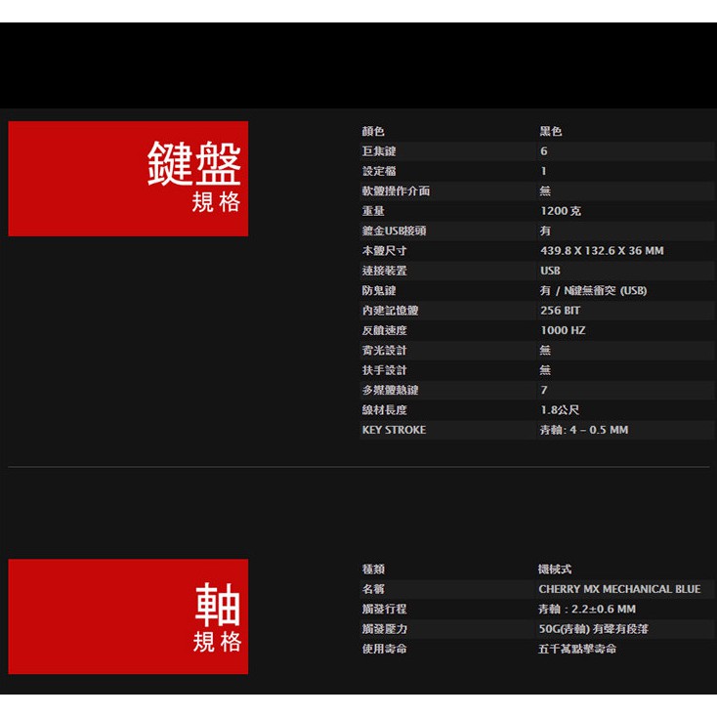This screenshot has width=717, height=717.
Task: Click the CHERRY MX MECHANICAL BLUE text
Action: (x=619, y=589)
